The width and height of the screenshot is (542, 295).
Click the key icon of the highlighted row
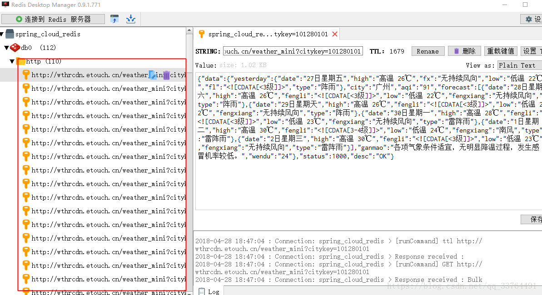[x=26, y=75]
